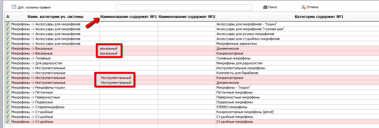
Task: Click 'Категория содержит №1' column header
Action: click(319, 17)
